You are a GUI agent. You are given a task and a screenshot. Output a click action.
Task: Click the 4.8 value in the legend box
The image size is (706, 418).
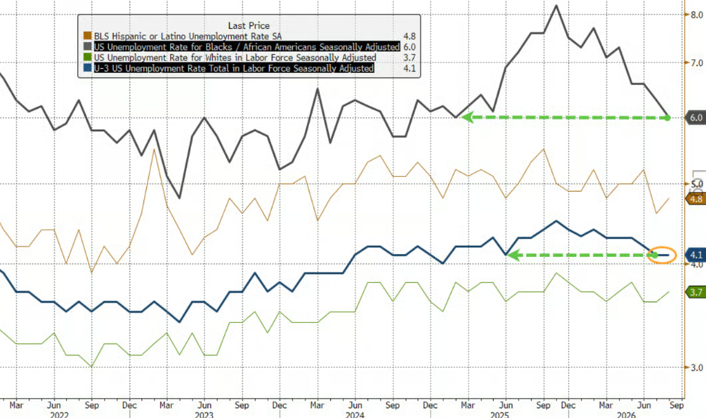tap(410, 36)
